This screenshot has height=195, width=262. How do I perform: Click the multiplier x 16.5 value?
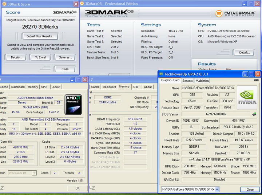(21, 152)
